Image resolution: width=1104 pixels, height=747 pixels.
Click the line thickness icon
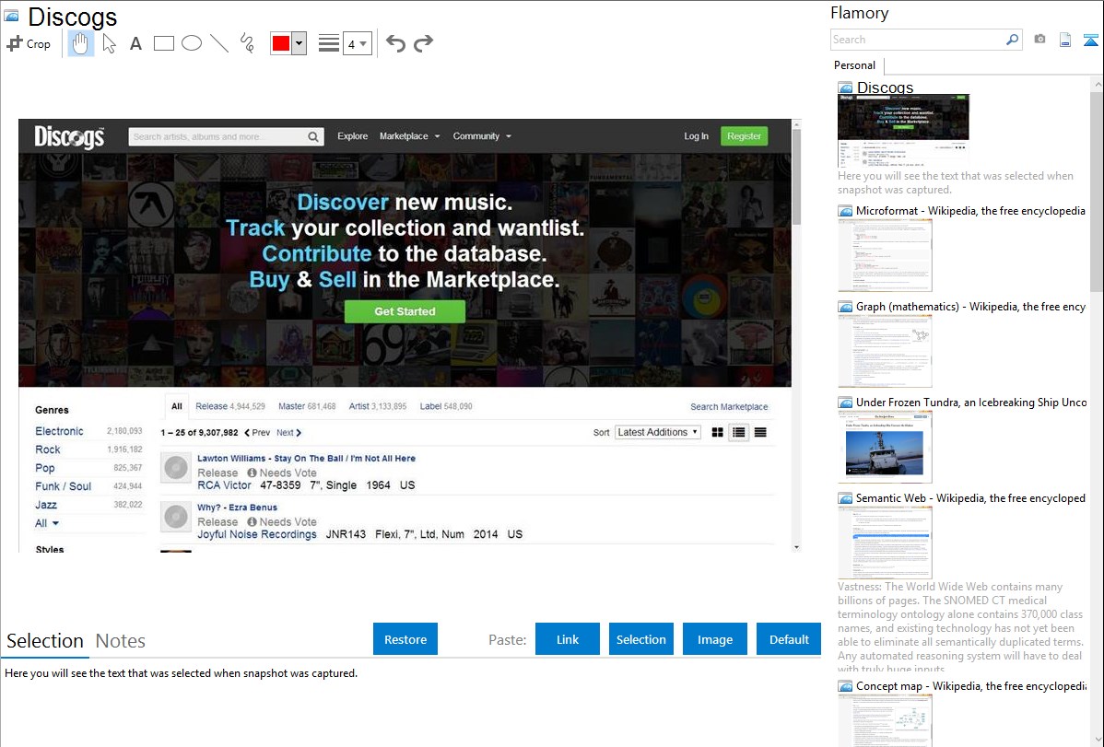tap(328, 43)
